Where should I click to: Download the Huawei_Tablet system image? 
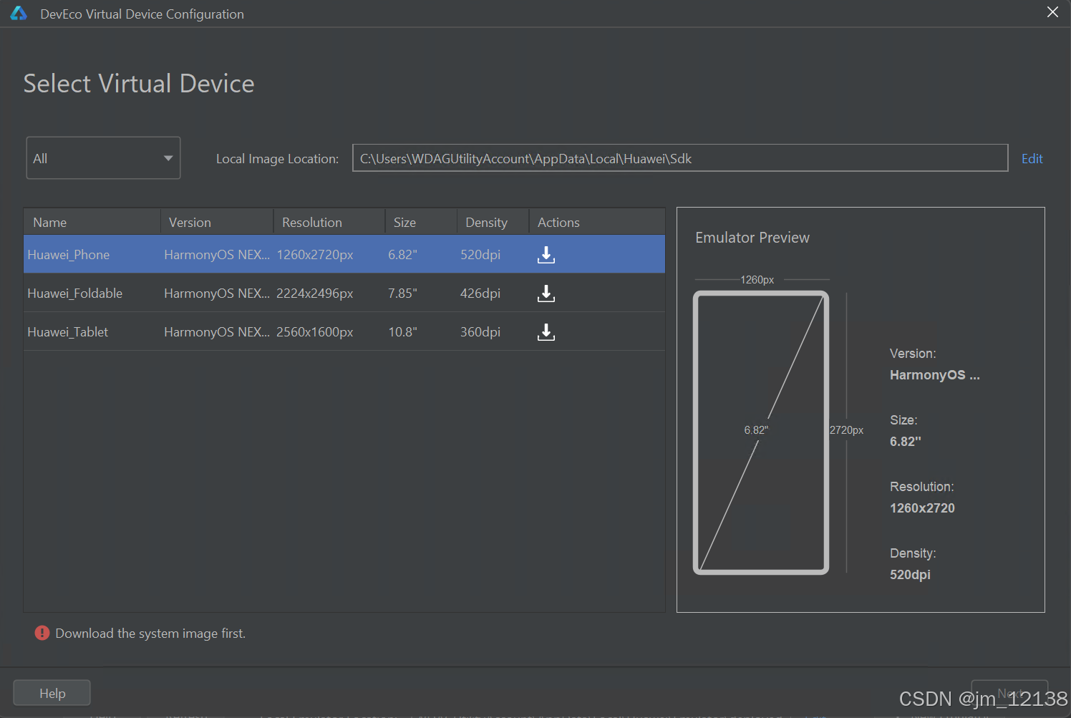click(546, 332)
